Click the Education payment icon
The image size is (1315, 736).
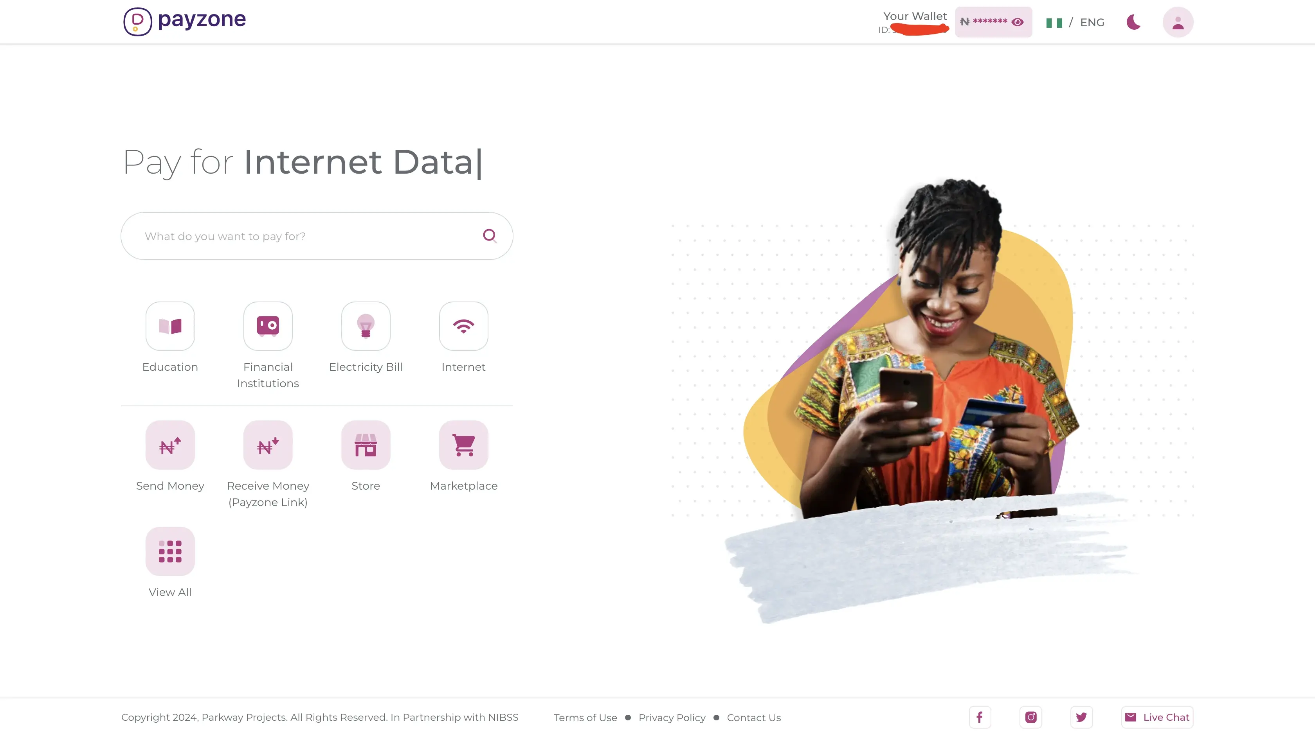(170, 326)
